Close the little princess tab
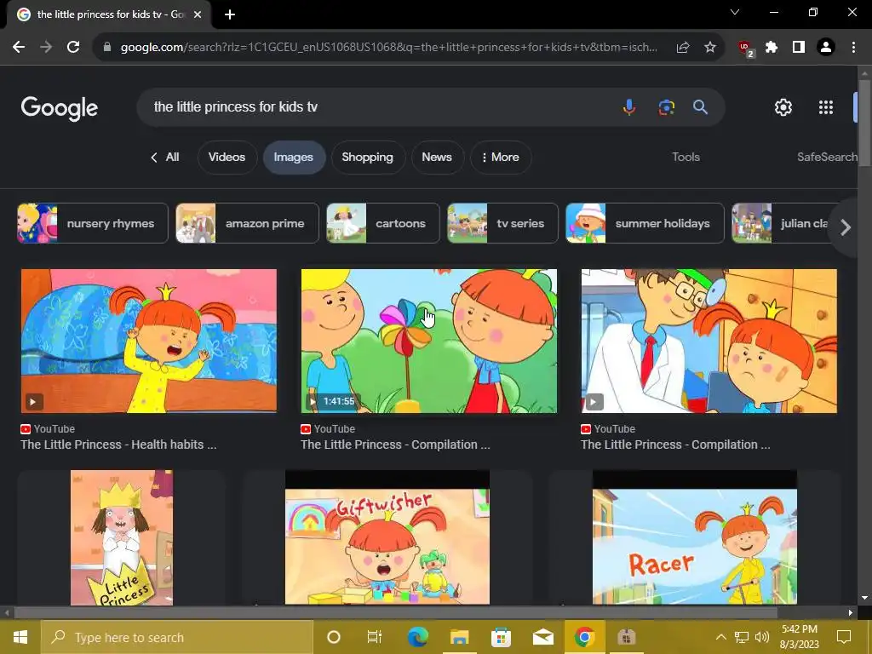 (198, 14)
